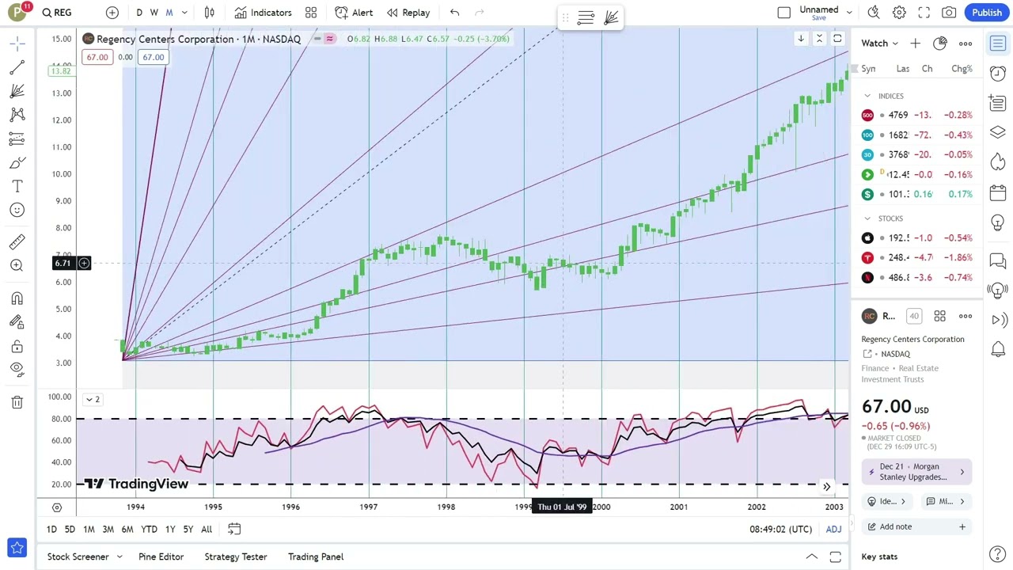
Task: Move the pane down with arrow
Action: click(801, 39)
